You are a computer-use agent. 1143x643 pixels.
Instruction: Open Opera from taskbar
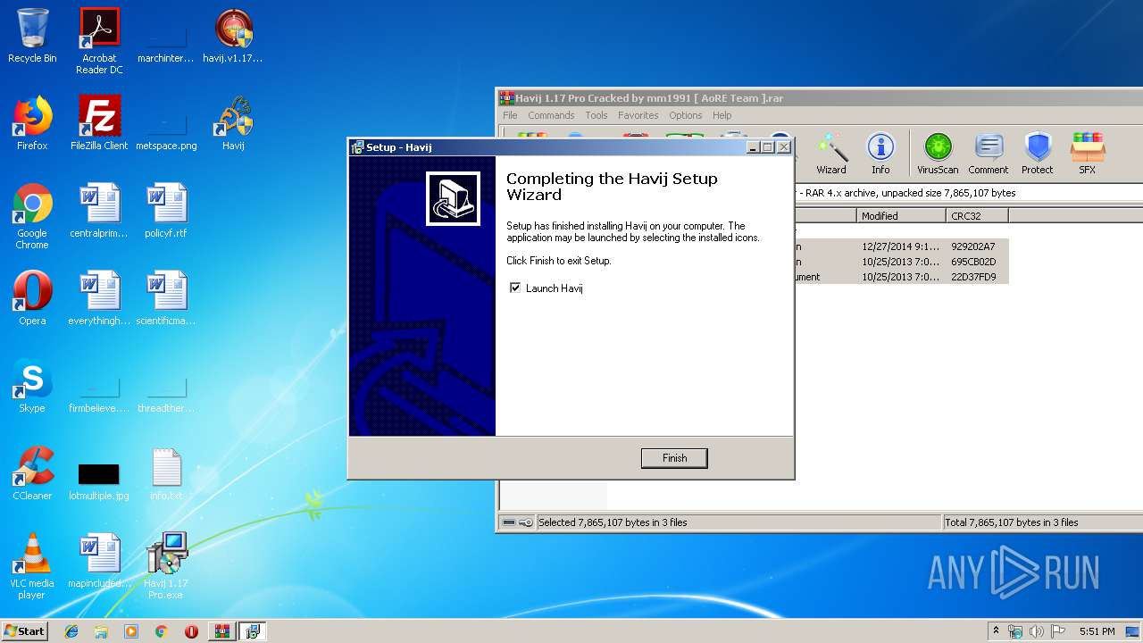[191, 631]
